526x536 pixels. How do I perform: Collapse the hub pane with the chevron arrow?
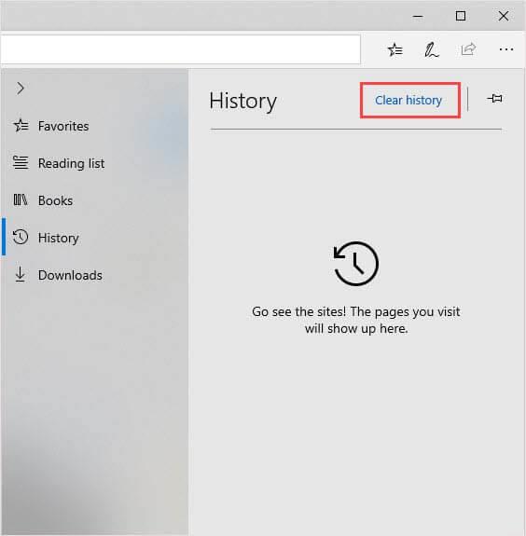[21, 89]
